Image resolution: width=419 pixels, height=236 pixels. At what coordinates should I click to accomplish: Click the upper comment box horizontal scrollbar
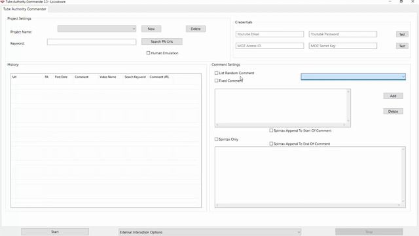tap(281, 125)
